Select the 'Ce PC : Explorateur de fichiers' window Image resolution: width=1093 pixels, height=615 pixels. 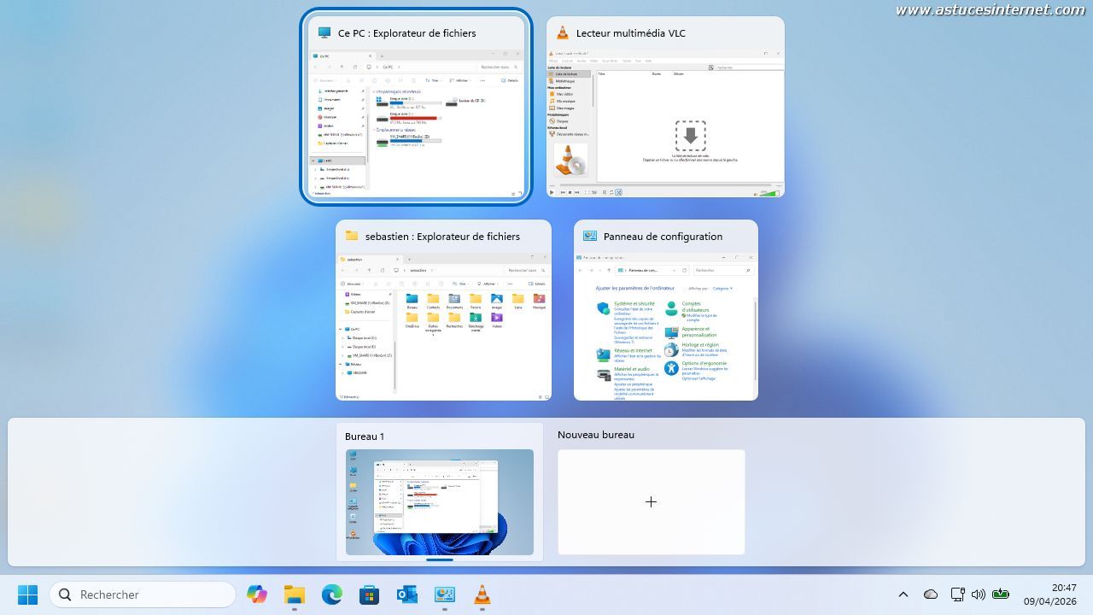416,120
